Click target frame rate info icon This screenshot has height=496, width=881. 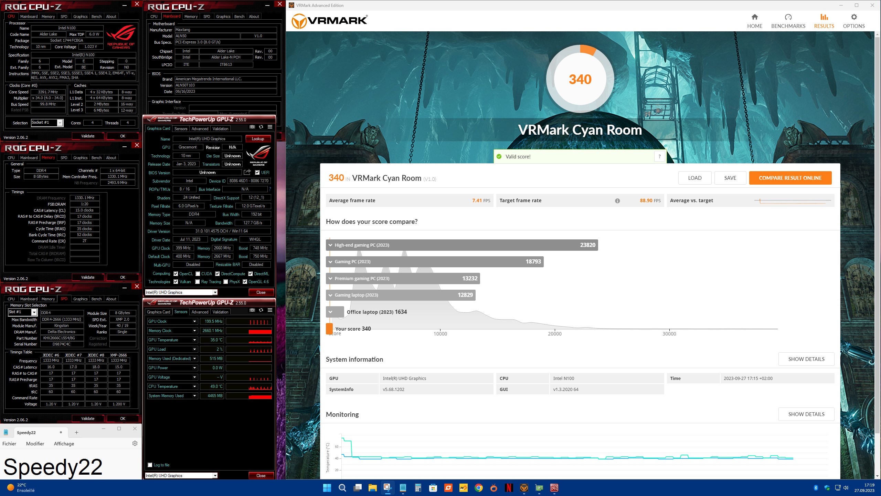tap(617, 201)
